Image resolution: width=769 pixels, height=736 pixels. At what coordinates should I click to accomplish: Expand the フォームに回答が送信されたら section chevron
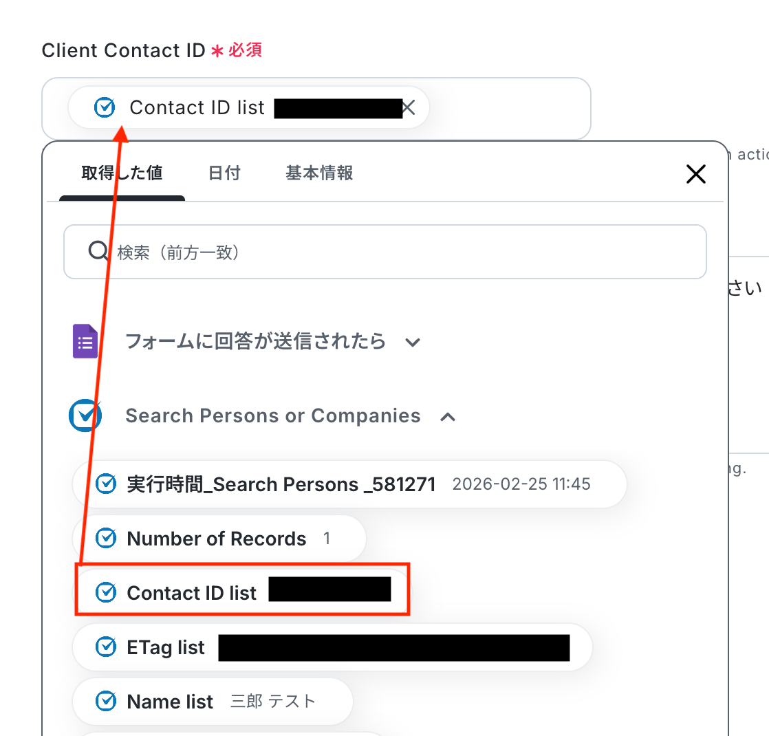tap(413, 343)
